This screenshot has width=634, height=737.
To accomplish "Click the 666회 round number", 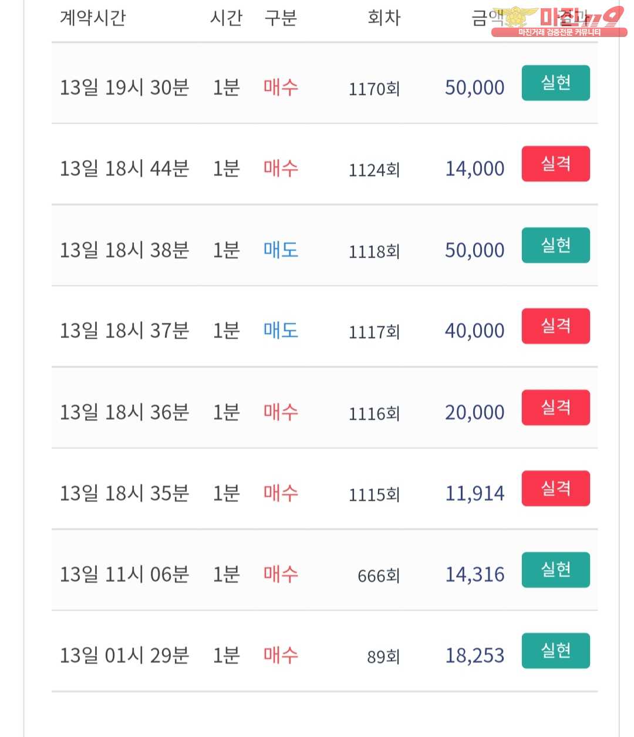I will (x=379, y=576).
